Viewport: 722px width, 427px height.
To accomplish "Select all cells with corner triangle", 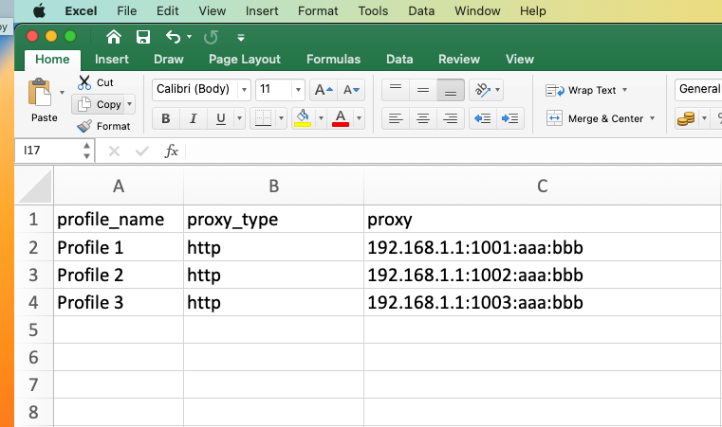I will (34, 186).
